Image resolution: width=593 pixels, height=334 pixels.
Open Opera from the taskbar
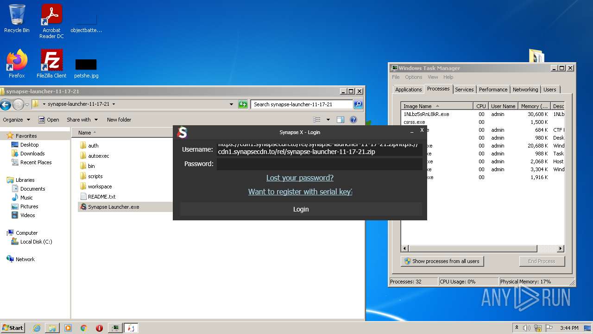pos(99,328)
